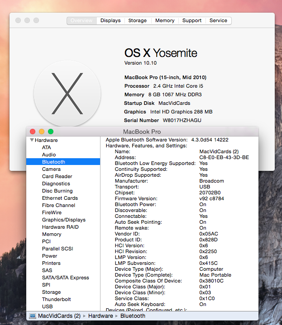Screen dimensions: 282x325
Task: Select Hardware RAID entry
Action: click(x=60, y=227)
